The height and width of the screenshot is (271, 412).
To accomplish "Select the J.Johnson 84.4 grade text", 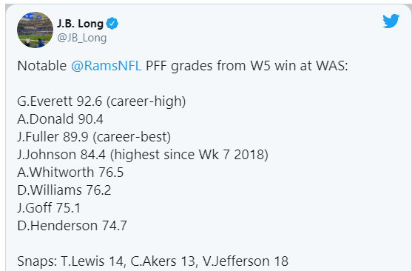I will pyautogui.click(x=61, y=155).
